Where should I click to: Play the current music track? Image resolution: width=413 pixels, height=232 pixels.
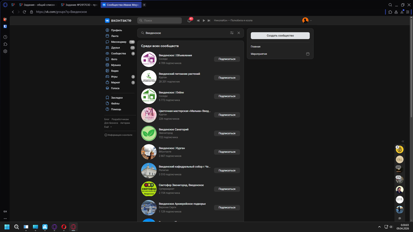[204, 21]
